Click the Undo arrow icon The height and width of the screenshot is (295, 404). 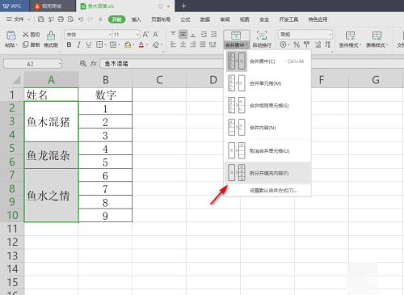point(80,19)
